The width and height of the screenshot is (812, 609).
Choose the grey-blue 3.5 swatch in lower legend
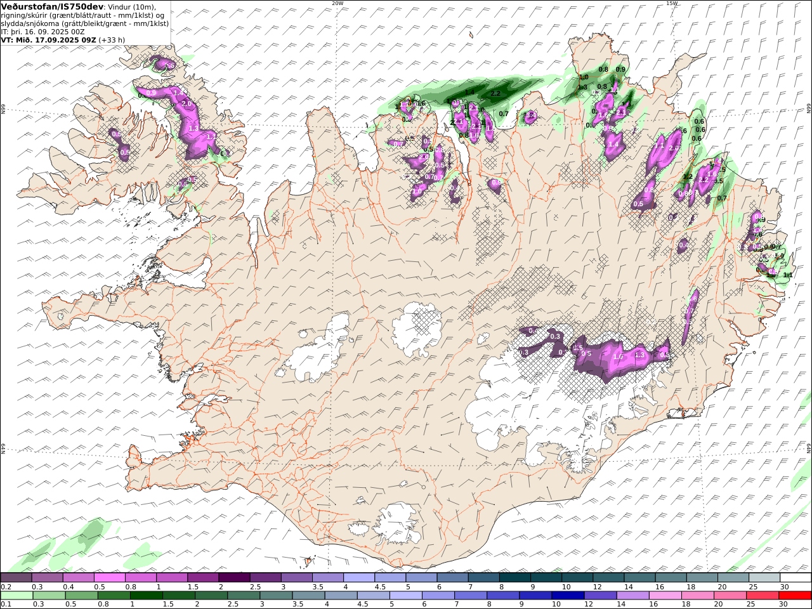[x=308, y=596]
